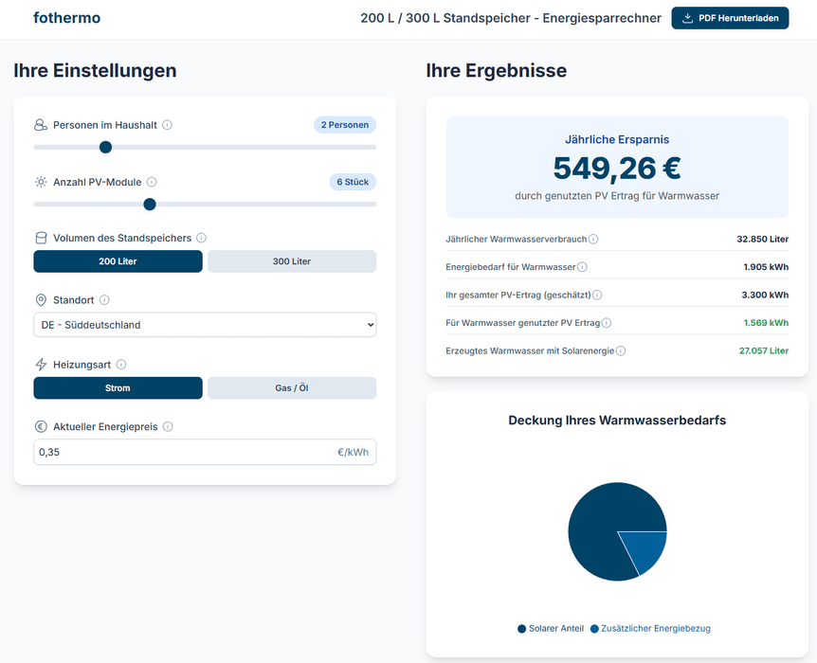
Task: Open info for Jährlicher Warmwasserverbrauch
Action: (x=593, y=240)
